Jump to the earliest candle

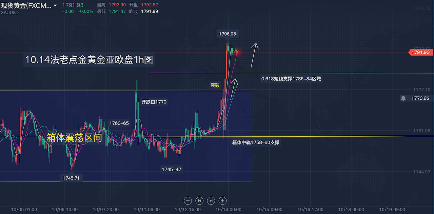[200, 201]
